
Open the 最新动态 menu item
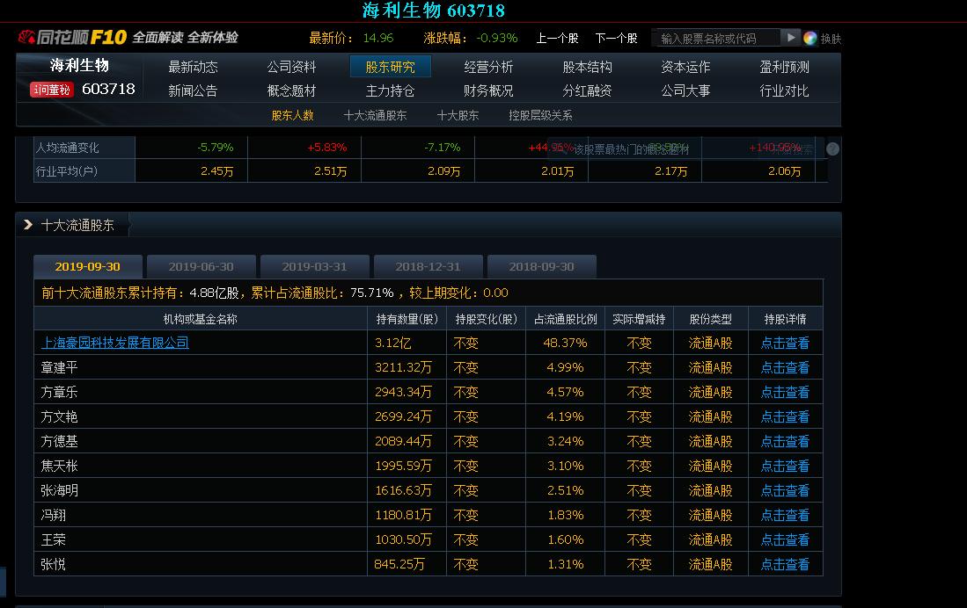coord(193,67)
